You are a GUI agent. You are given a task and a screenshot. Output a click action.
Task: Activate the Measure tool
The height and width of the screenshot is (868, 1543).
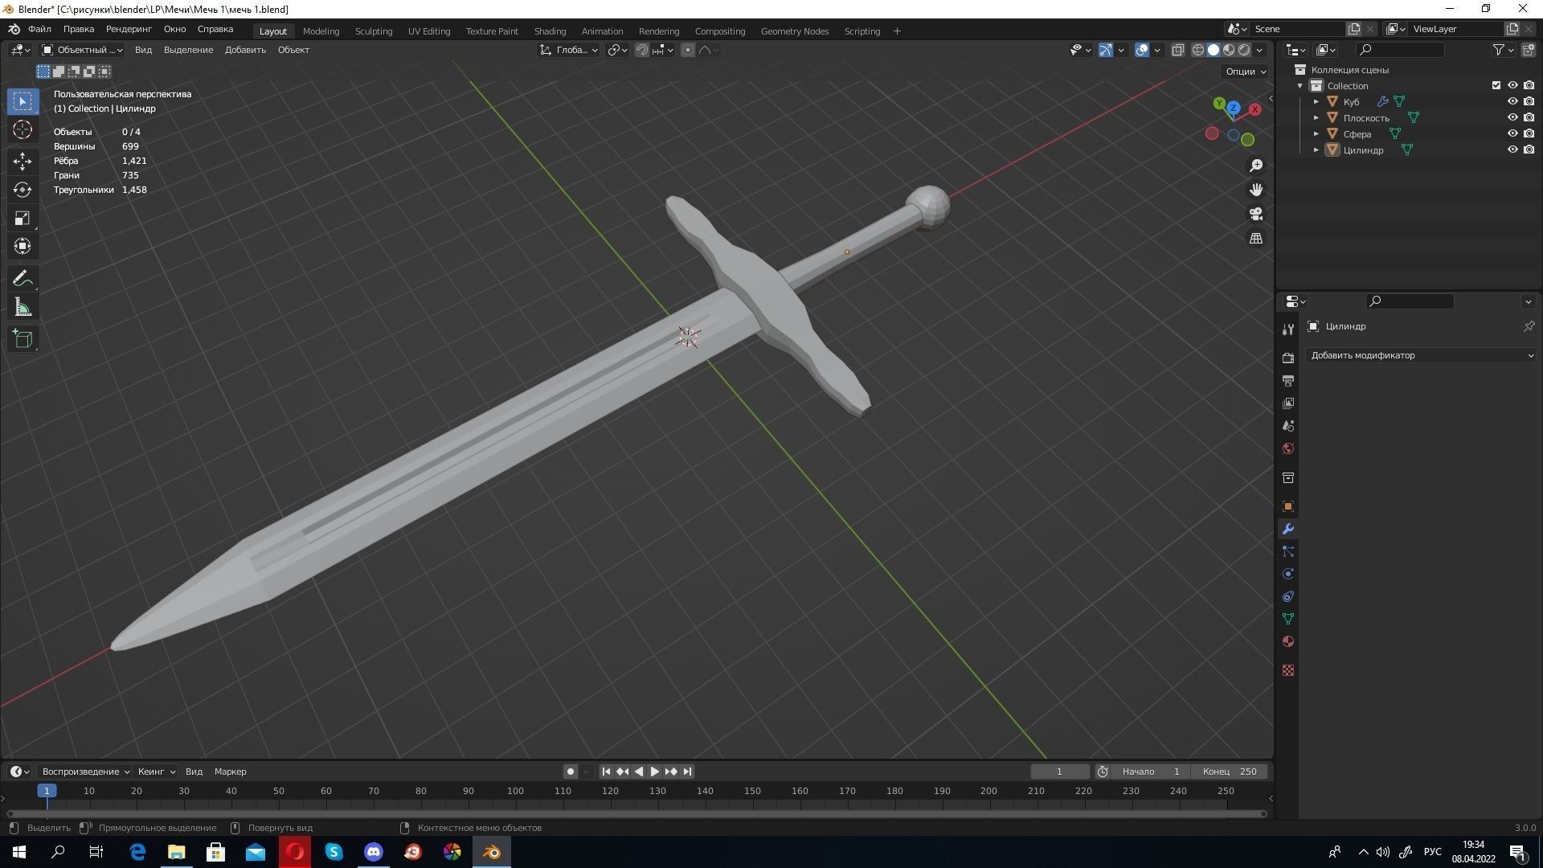click(x=23, y=306)
